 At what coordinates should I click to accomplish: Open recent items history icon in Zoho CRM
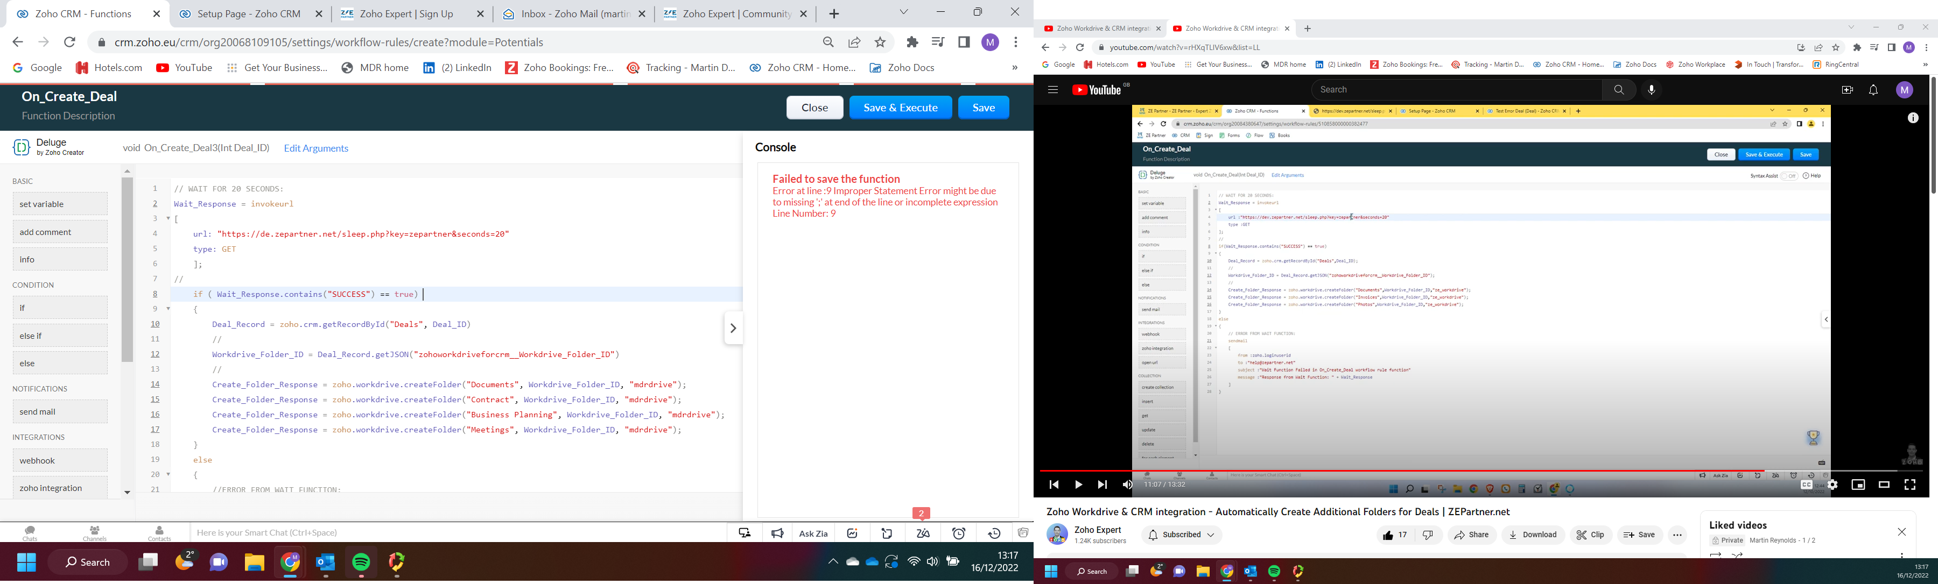(994, 533)
